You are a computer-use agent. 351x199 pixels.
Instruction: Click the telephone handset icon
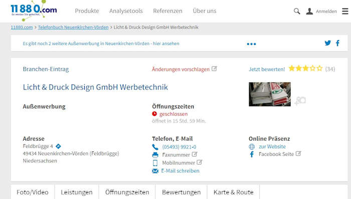coord(155,147)
